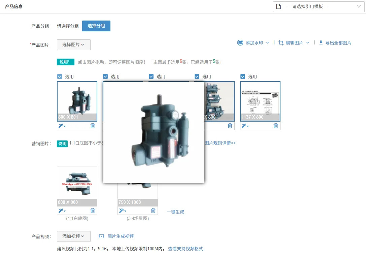Open the 请选择引用模板 template dropdown
This screenshot has height=255, width=366.
324,7
